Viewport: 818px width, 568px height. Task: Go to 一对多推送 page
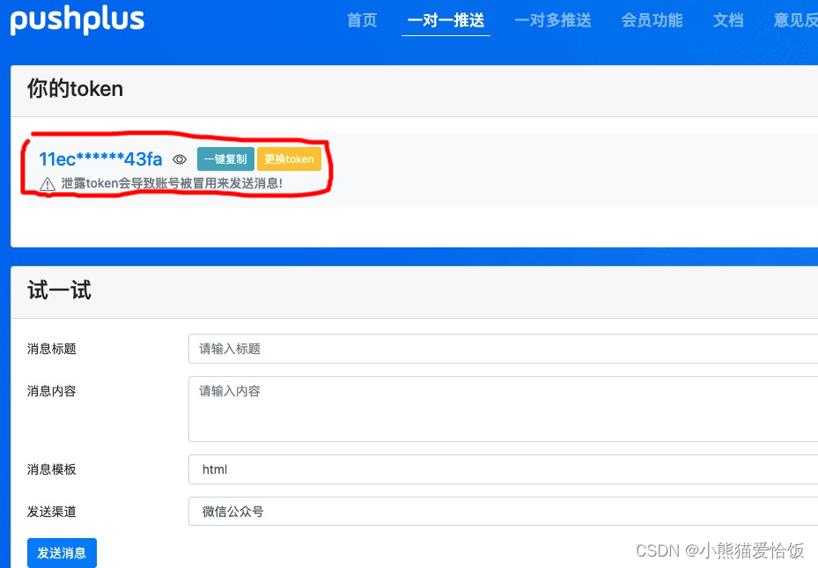click(x=553, y=20)
